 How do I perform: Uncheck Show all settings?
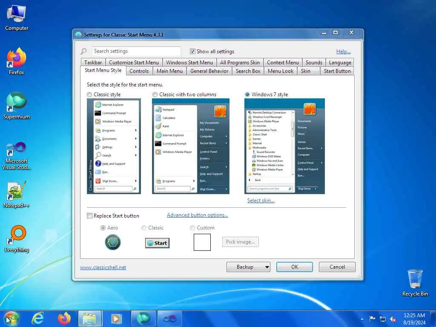pyautogui.click(x=192, y=51)
